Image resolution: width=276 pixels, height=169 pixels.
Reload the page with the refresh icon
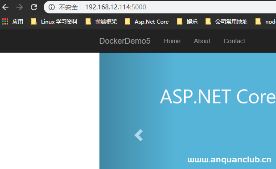[x=34, y=7]
